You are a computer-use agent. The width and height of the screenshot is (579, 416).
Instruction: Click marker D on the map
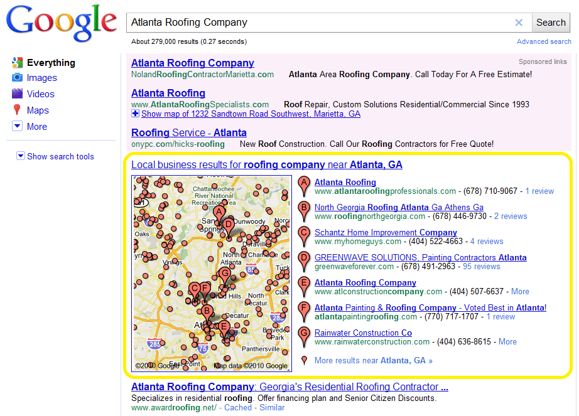click(x=228, y=226)
